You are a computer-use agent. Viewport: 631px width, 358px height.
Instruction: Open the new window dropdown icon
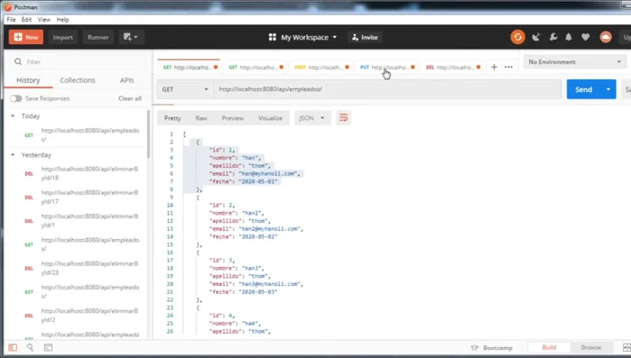tap(131, 37)
